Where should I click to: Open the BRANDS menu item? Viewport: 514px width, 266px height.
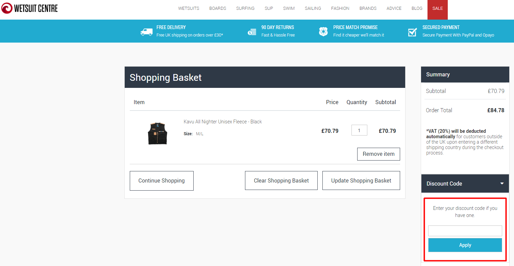[x=368, y=8]
